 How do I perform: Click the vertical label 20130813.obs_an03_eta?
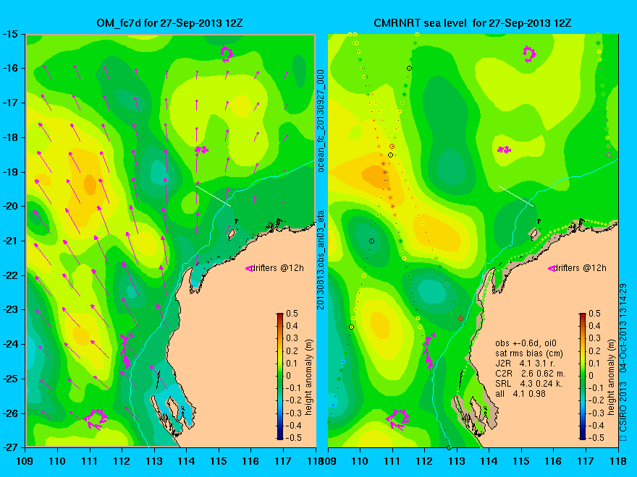point(321,259)
